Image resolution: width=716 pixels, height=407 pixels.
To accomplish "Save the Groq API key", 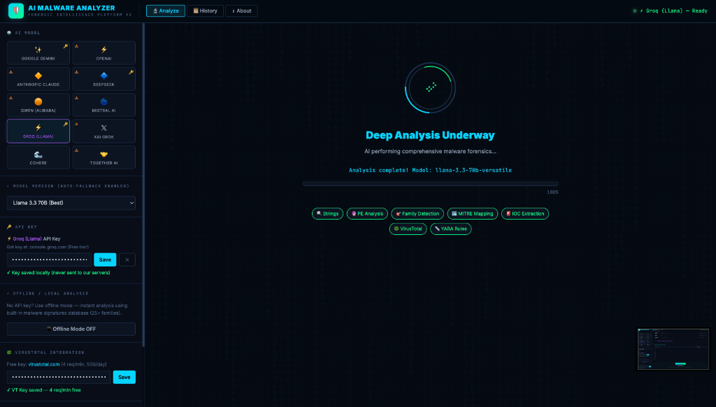I will pyautogui.click(x=105, y=259).
